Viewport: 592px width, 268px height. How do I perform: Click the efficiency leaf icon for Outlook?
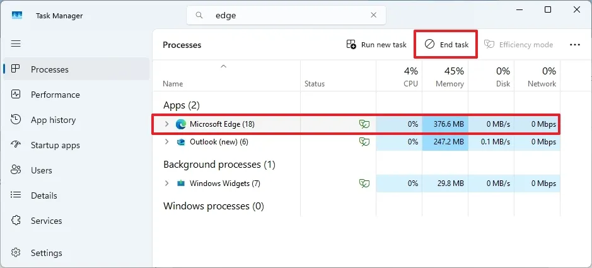click(364, 142)
